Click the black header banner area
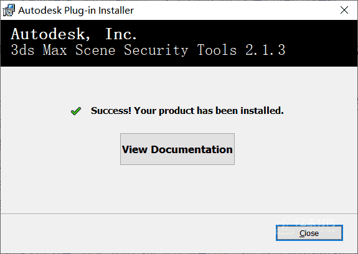The image size is (358, 254). [x=179, y=44]
